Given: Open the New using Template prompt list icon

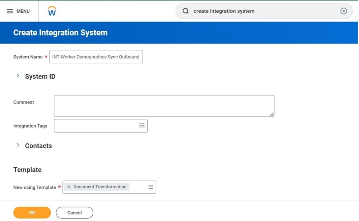Looking at the screenshot, I should (150, 187).
